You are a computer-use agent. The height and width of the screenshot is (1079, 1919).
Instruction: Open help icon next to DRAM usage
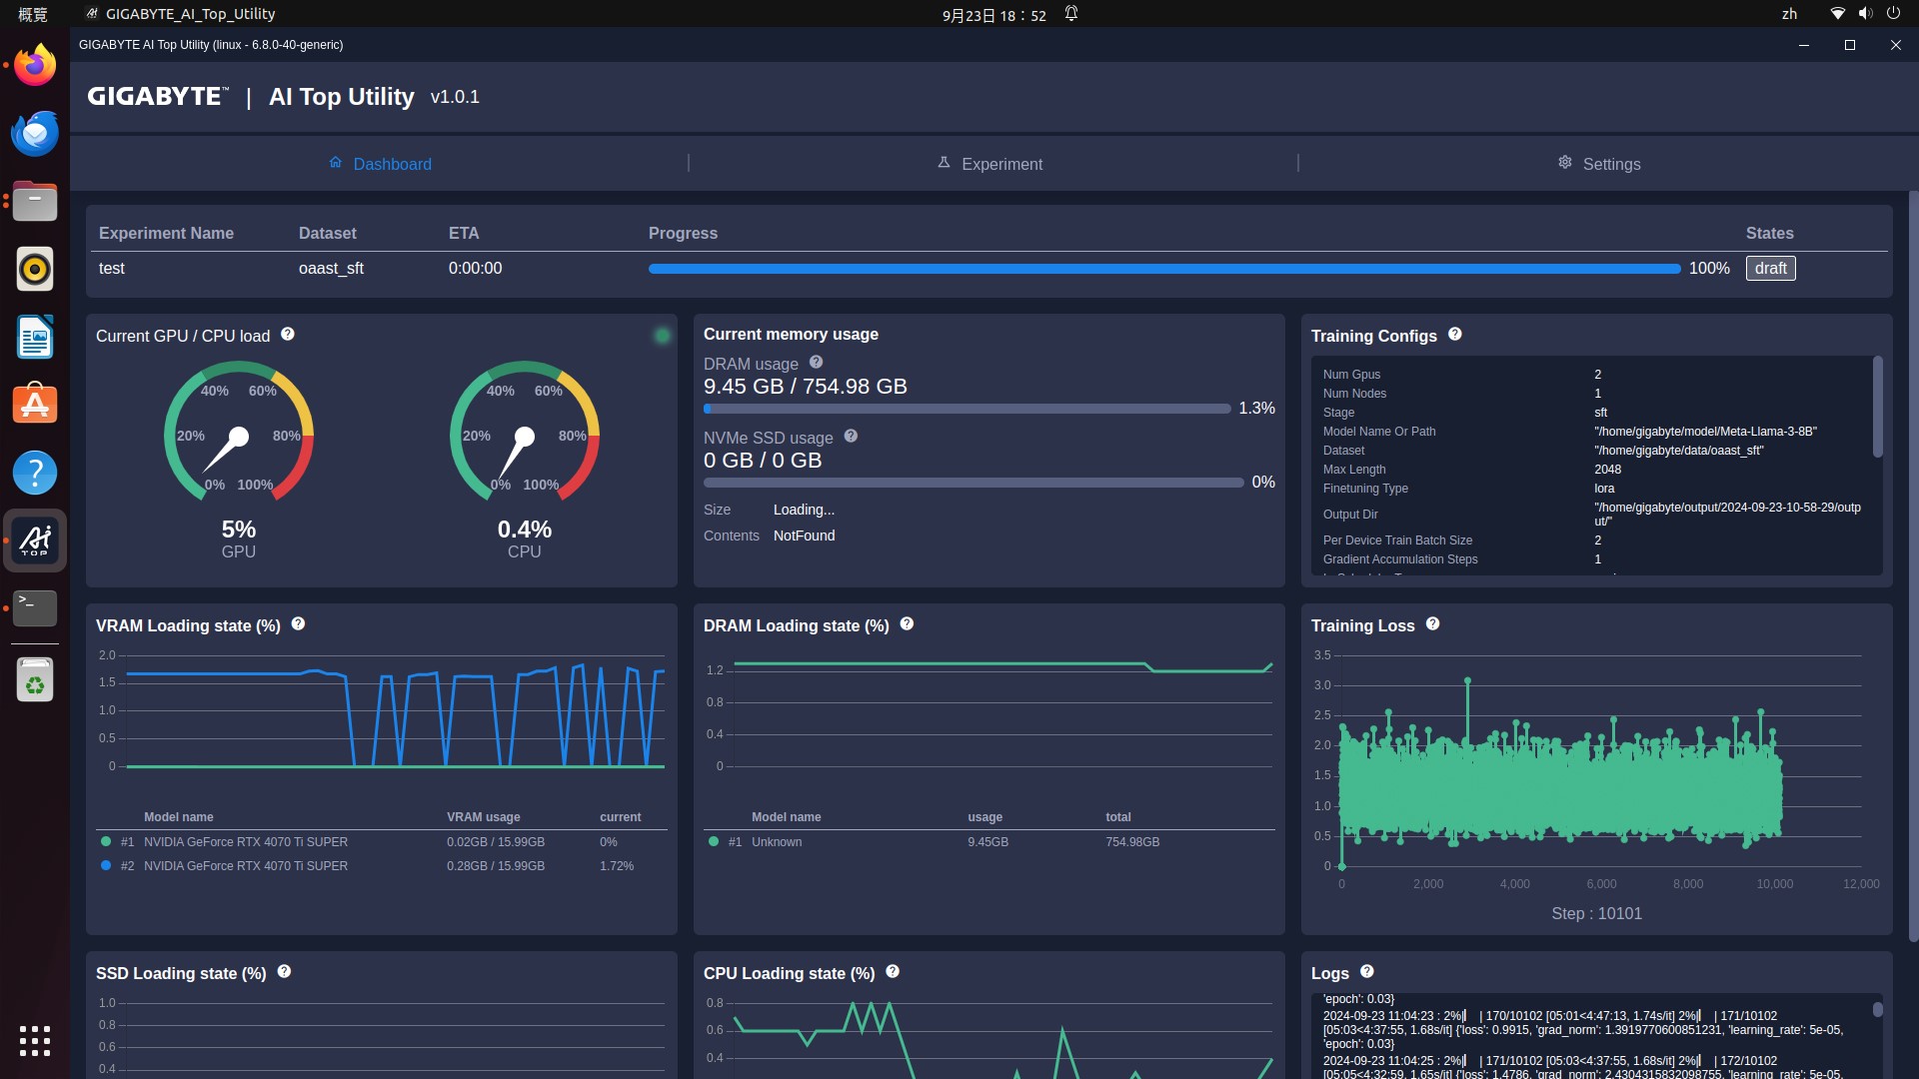[816, 363]
